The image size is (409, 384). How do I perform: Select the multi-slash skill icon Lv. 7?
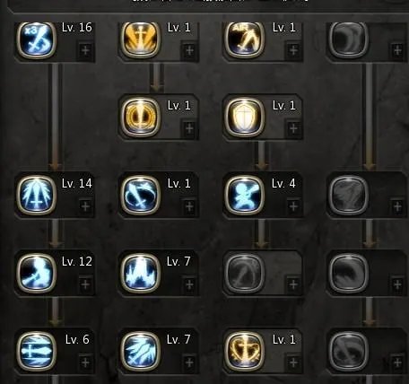(x=141, y=351)
